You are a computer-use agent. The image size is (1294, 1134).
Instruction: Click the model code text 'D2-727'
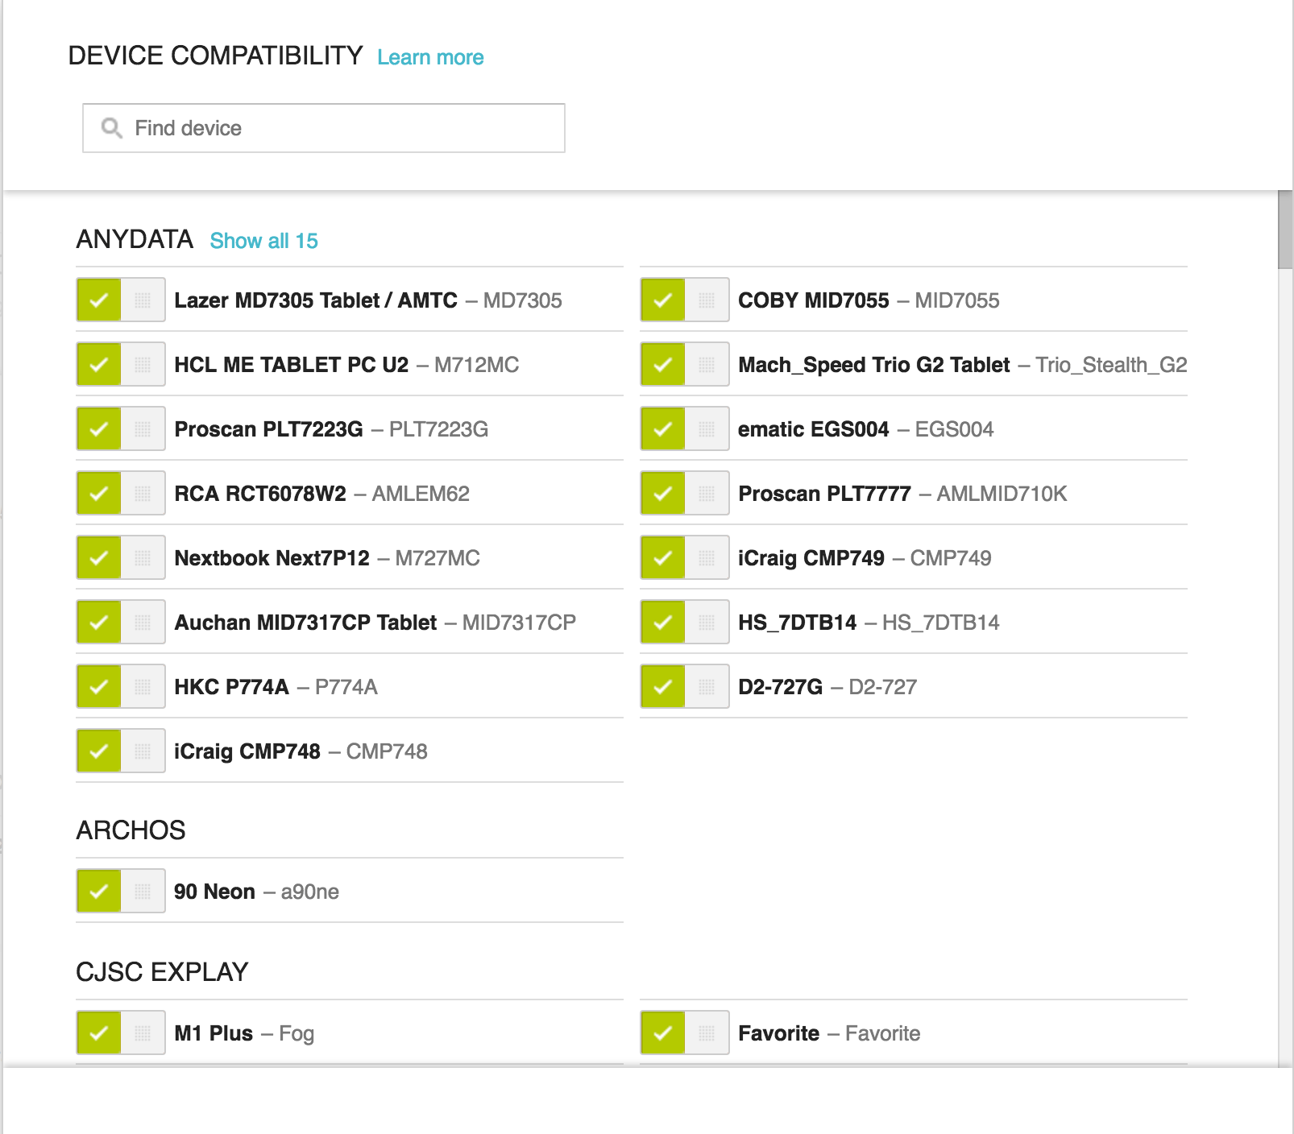883,687
